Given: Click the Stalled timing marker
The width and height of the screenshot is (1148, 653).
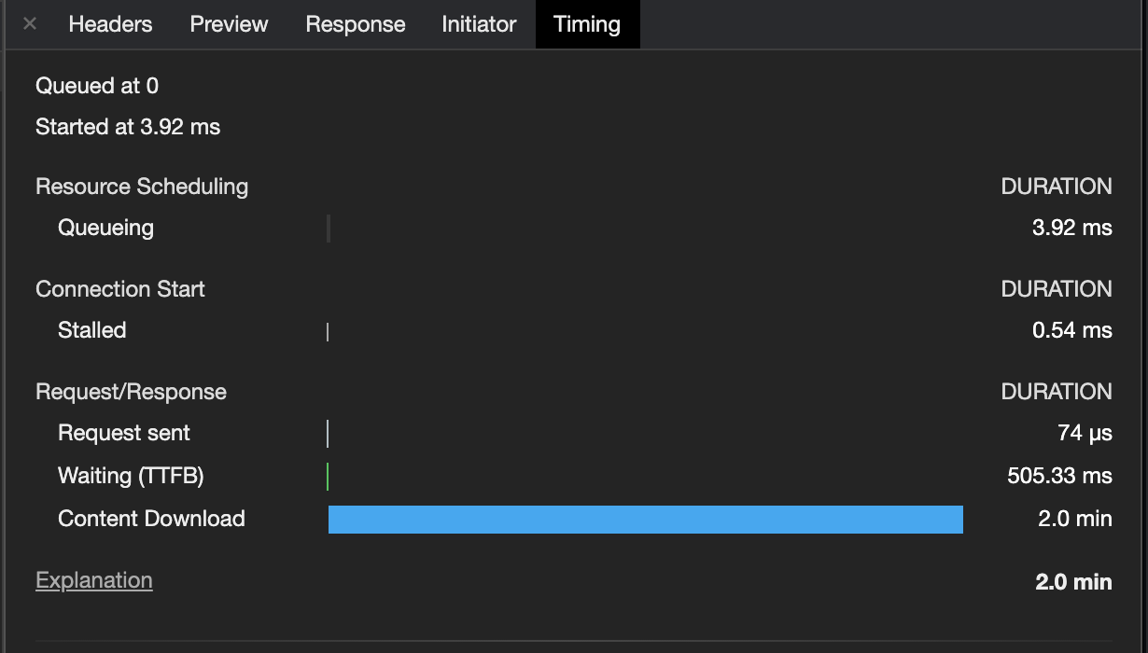Looking at the screenshot, I should point(329,330).
